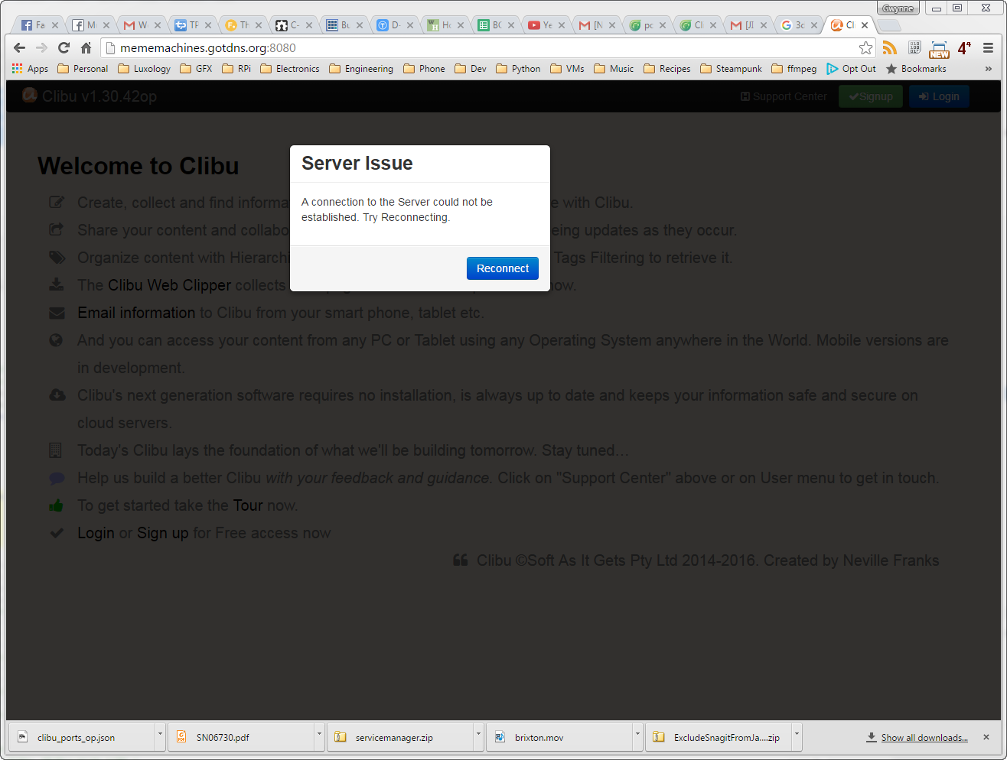Viewport: 1007px width, 760px height.
Task: Click the red 4 counter extension icon
Action: 964,47
